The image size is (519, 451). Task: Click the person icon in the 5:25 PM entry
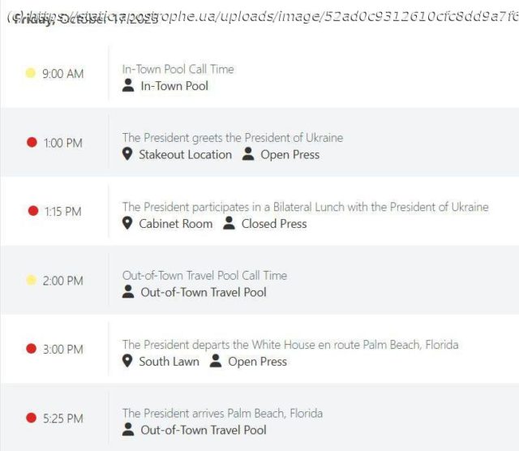(x=128, y=430)
